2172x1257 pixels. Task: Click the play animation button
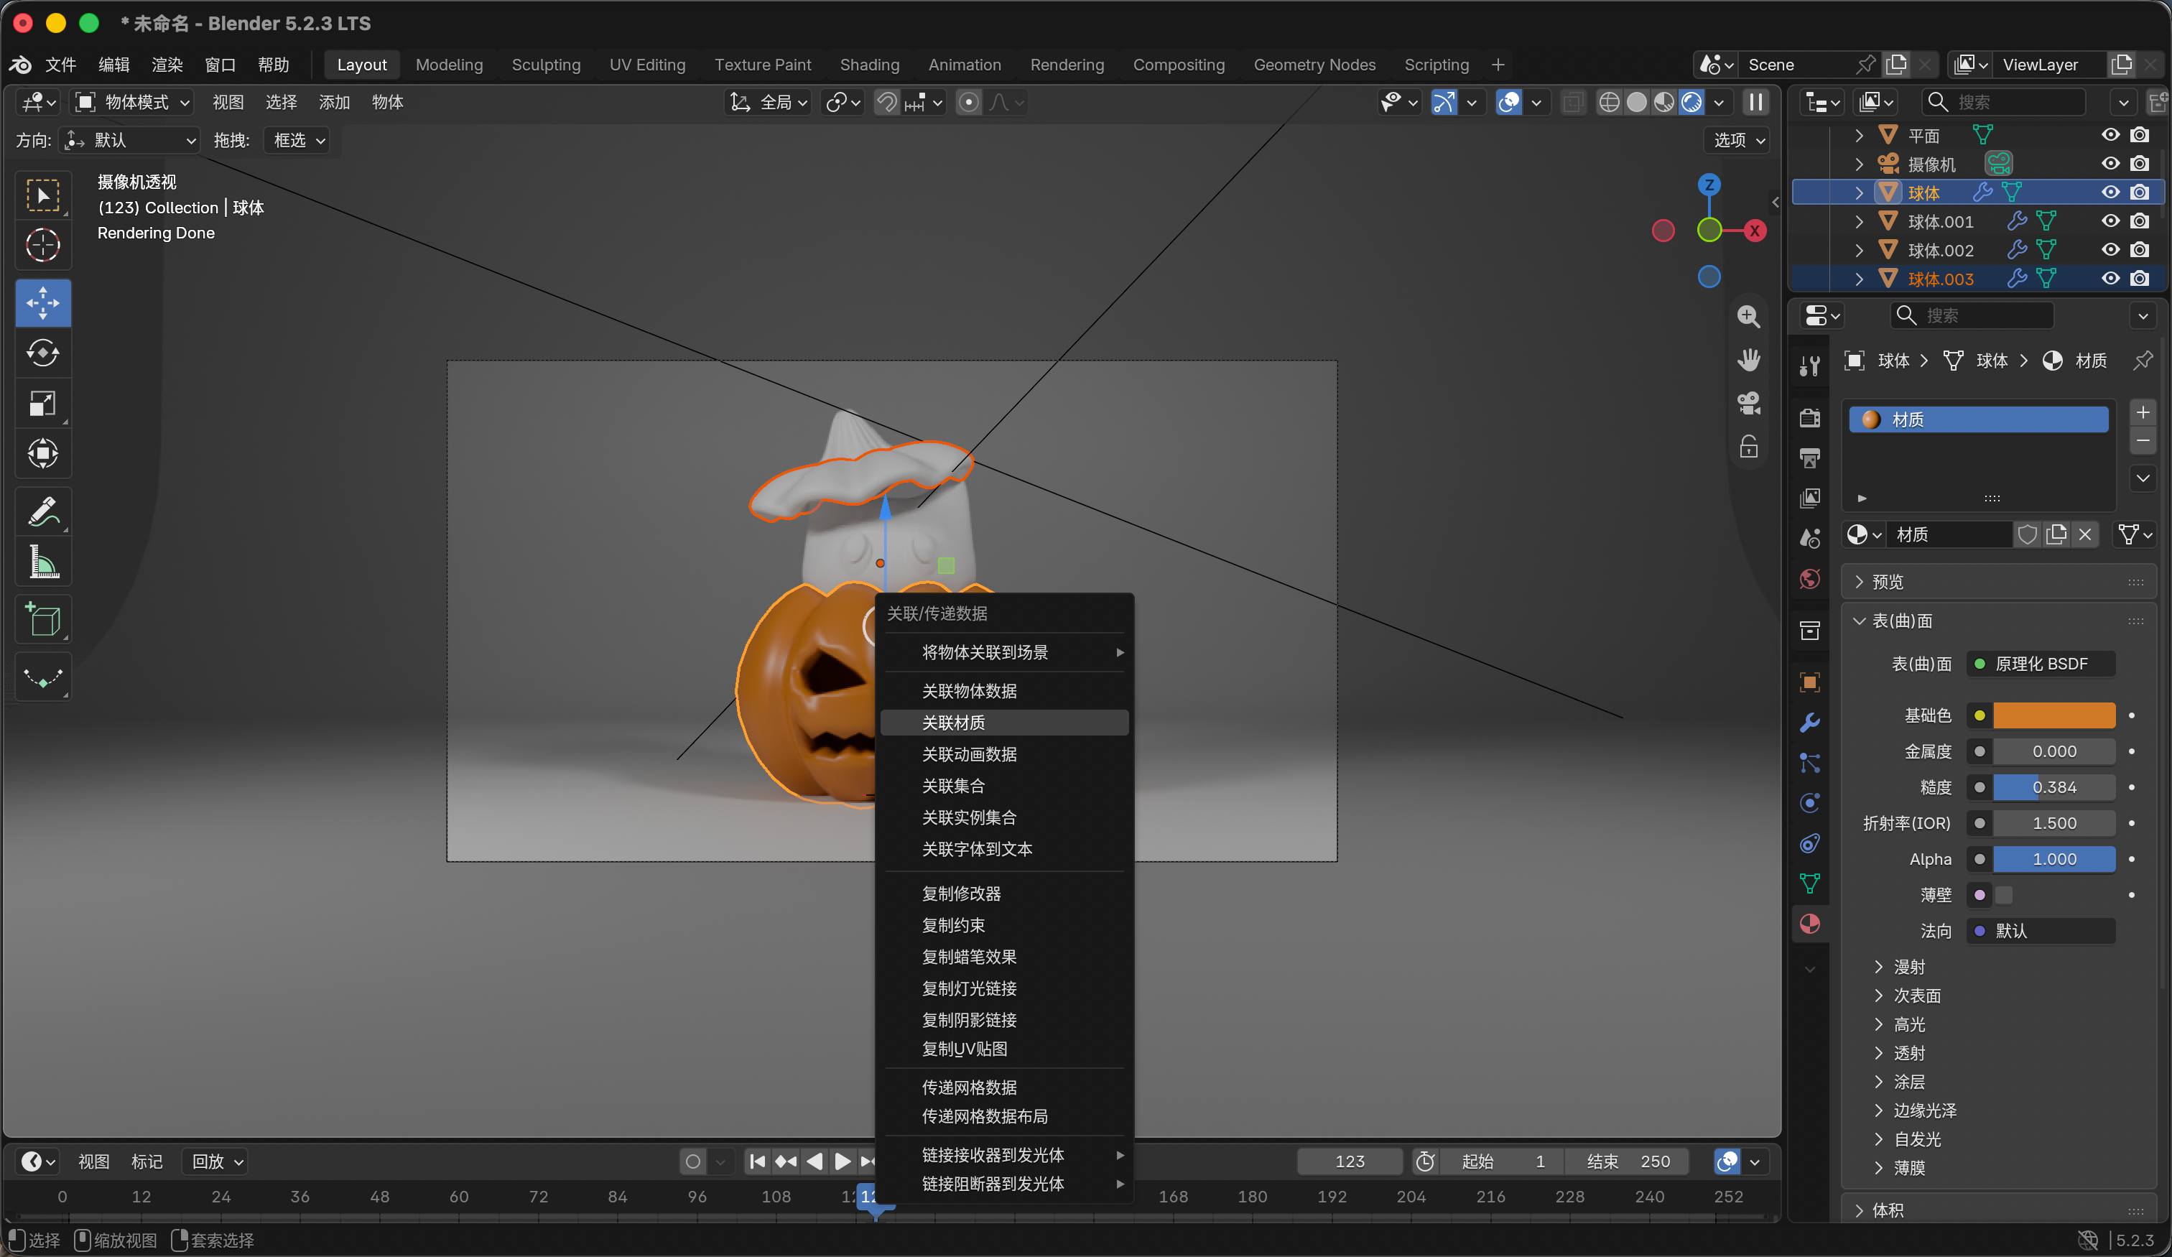842,1161
